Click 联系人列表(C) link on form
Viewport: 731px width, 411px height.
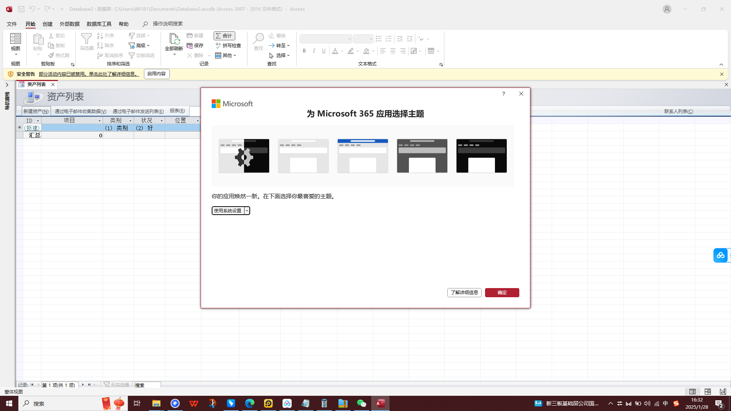click(678, 111)
